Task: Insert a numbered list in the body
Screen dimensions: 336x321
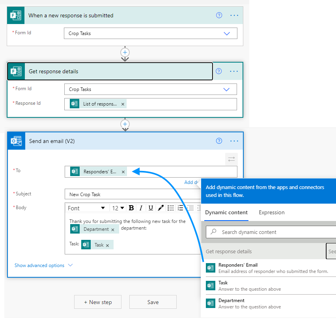Action: point(180,208)
